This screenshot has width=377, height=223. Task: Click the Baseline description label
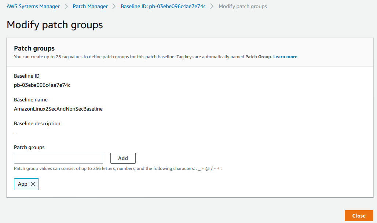37,124
